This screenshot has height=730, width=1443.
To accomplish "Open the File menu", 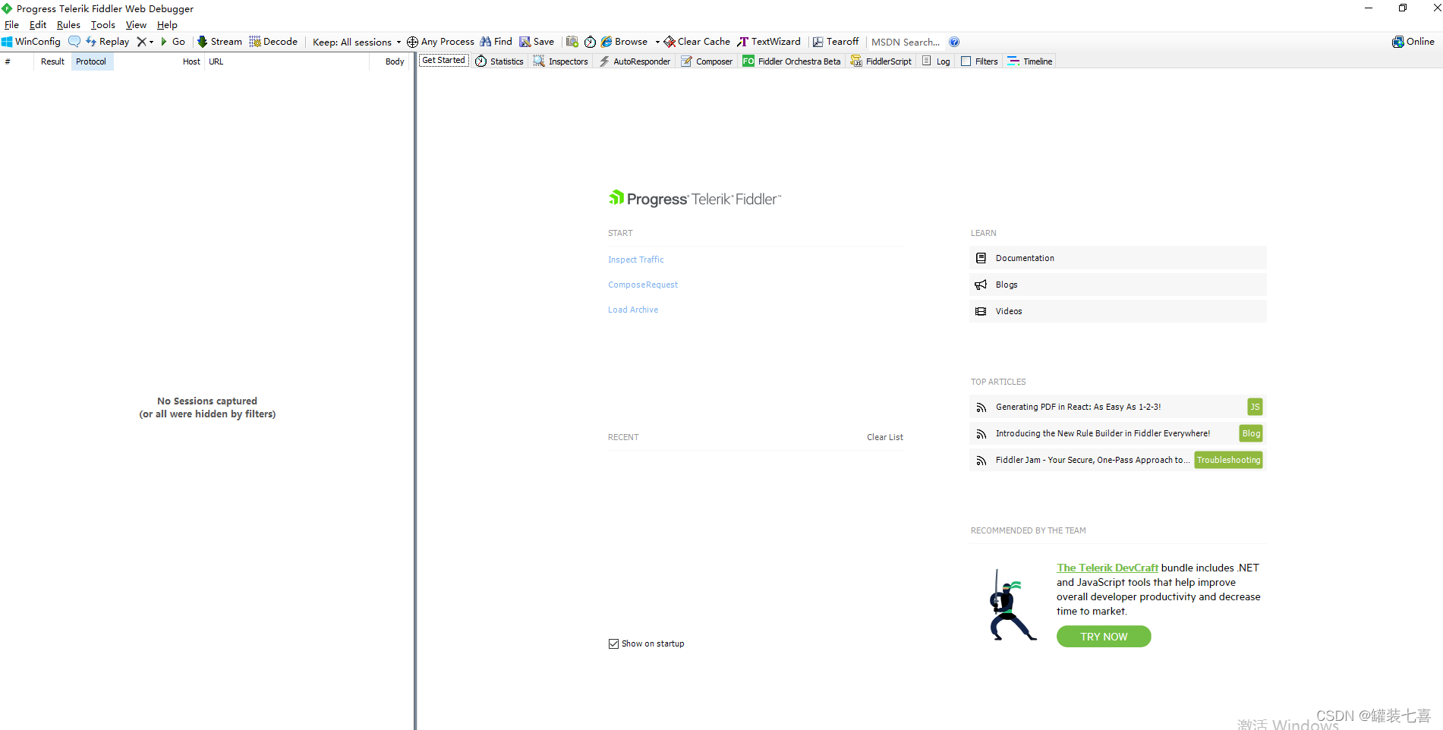I will 11,25.
